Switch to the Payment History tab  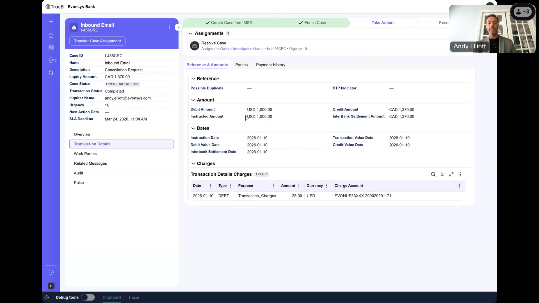pyautogui.click(x=270, y=65)
